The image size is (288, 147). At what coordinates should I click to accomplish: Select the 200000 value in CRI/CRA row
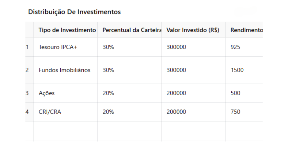coord(176,112)
